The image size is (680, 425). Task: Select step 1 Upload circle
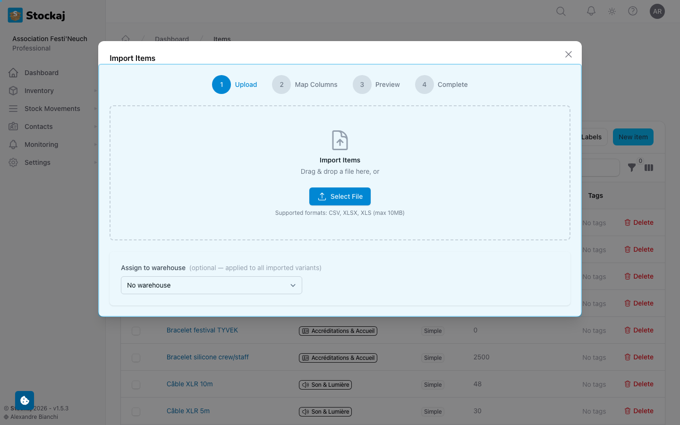tap(221, 85)
